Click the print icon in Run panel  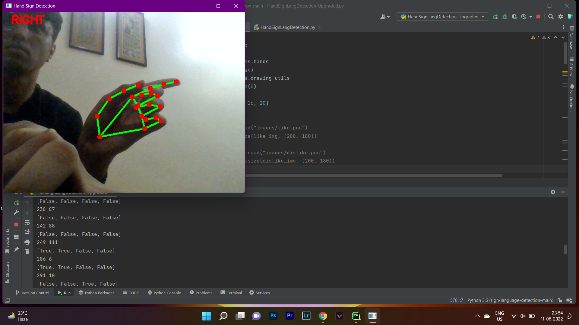coord(27,242)
